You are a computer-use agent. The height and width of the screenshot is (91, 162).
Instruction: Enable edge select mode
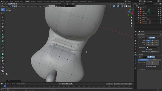(14, 6)
